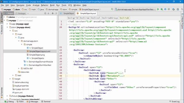184x103 pixels.
Task: Open the Messages tool window
Action: click(x=32, y=102)
